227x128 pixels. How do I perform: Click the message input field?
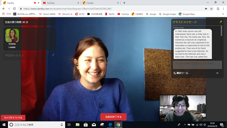tap(197, 65)
